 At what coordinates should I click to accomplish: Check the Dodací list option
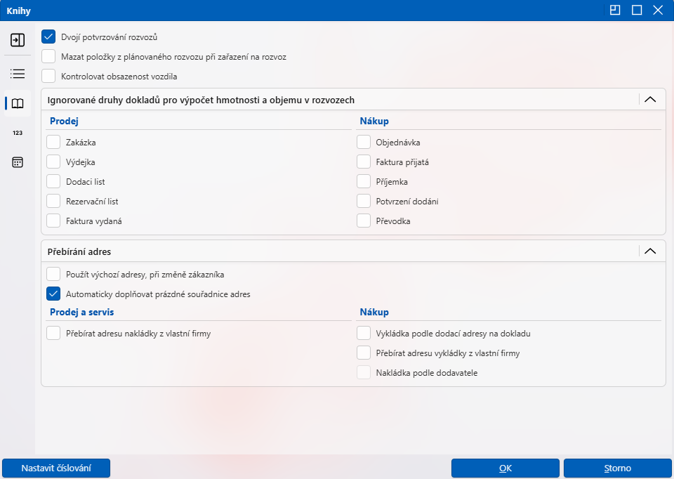tap(53, 182)
